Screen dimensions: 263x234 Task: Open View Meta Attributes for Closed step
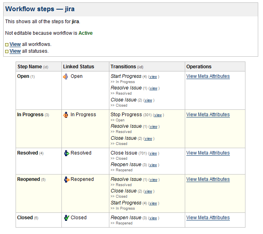pyautogui.click(x=208, y=218)
